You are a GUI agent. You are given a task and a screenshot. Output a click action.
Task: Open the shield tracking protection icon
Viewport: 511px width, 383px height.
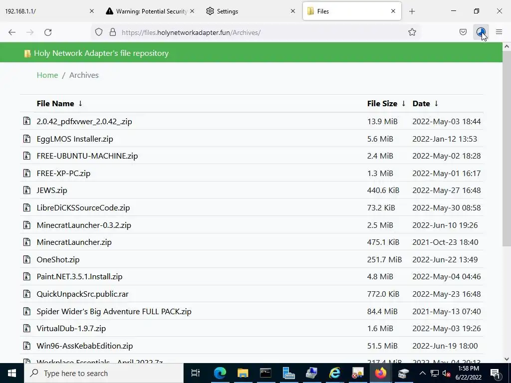point(99,32)
